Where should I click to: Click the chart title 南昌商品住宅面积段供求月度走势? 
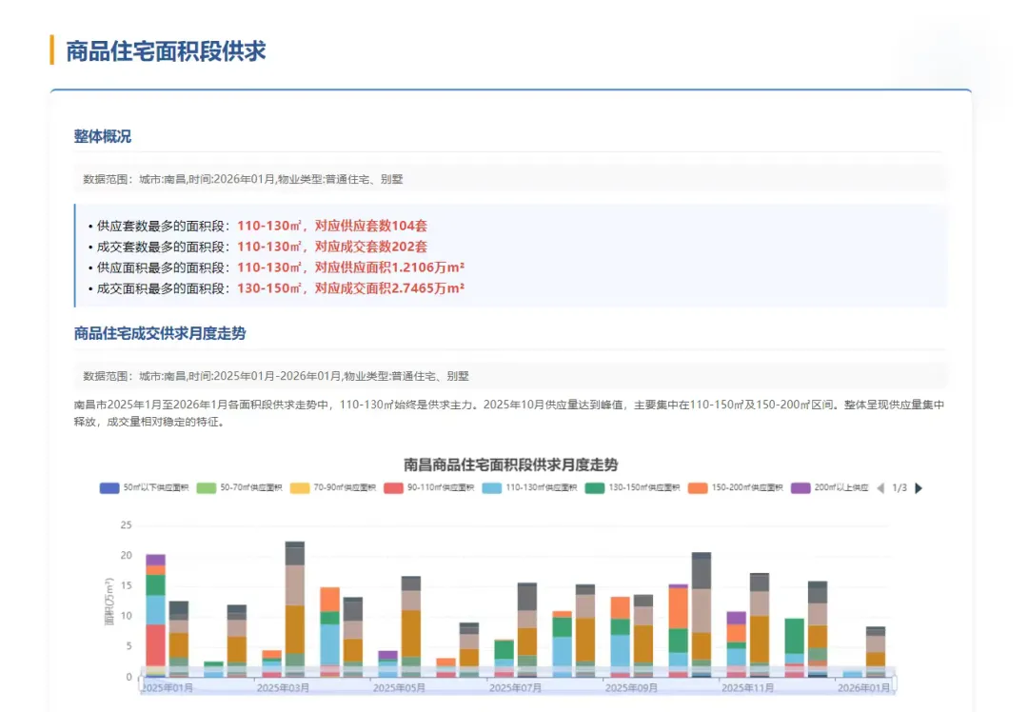(511, 465)
